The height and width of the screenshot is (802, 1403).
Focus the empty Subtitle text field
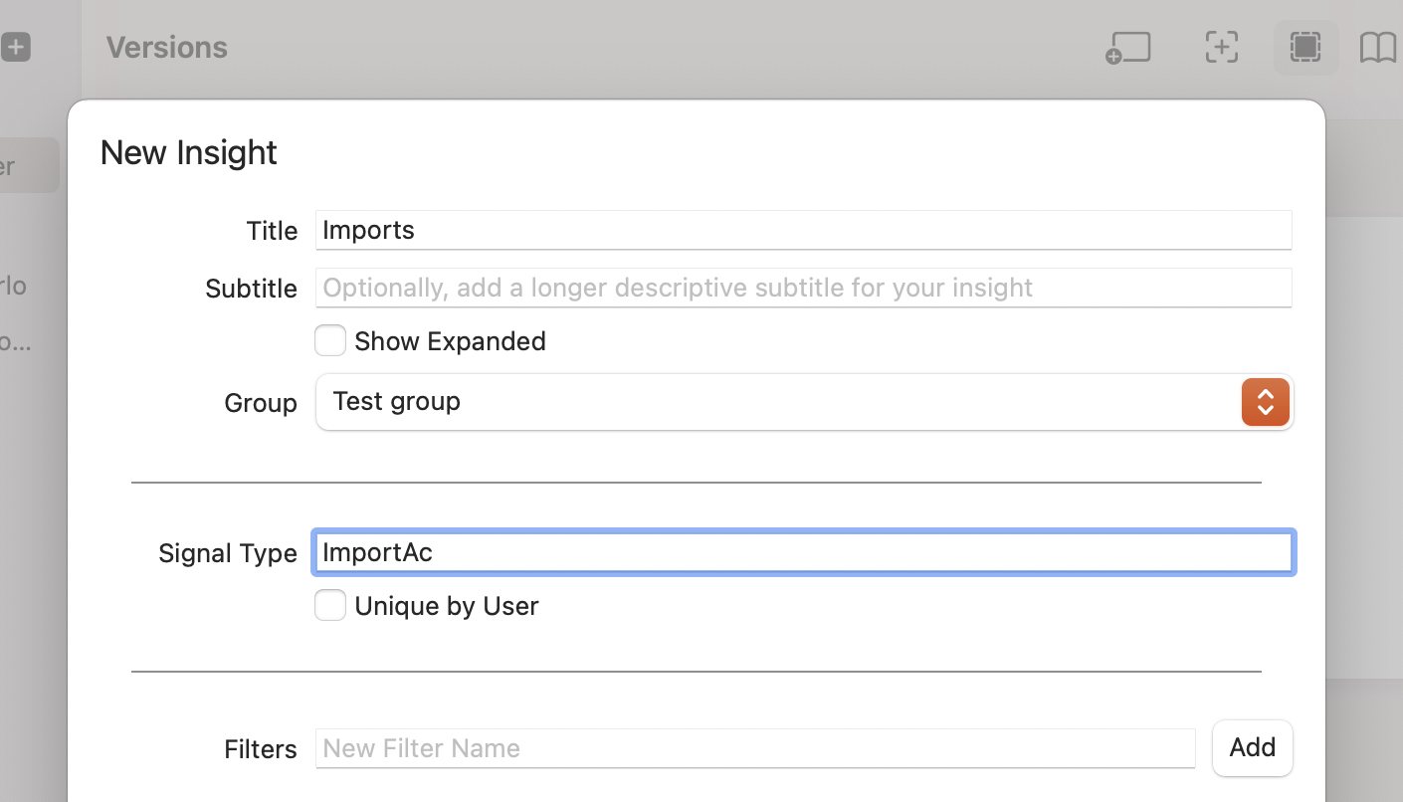(803, 288)
